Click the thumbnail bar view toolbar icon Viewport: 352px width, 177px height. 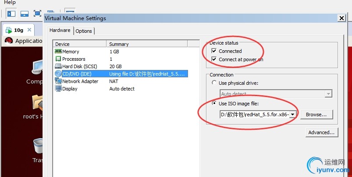[25, 14]
